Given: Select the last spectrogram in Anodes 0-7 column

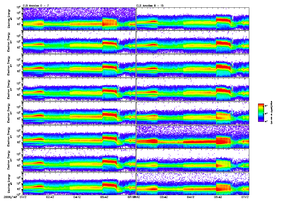Looking at the screenshot, I should click(x=79, y=183).
